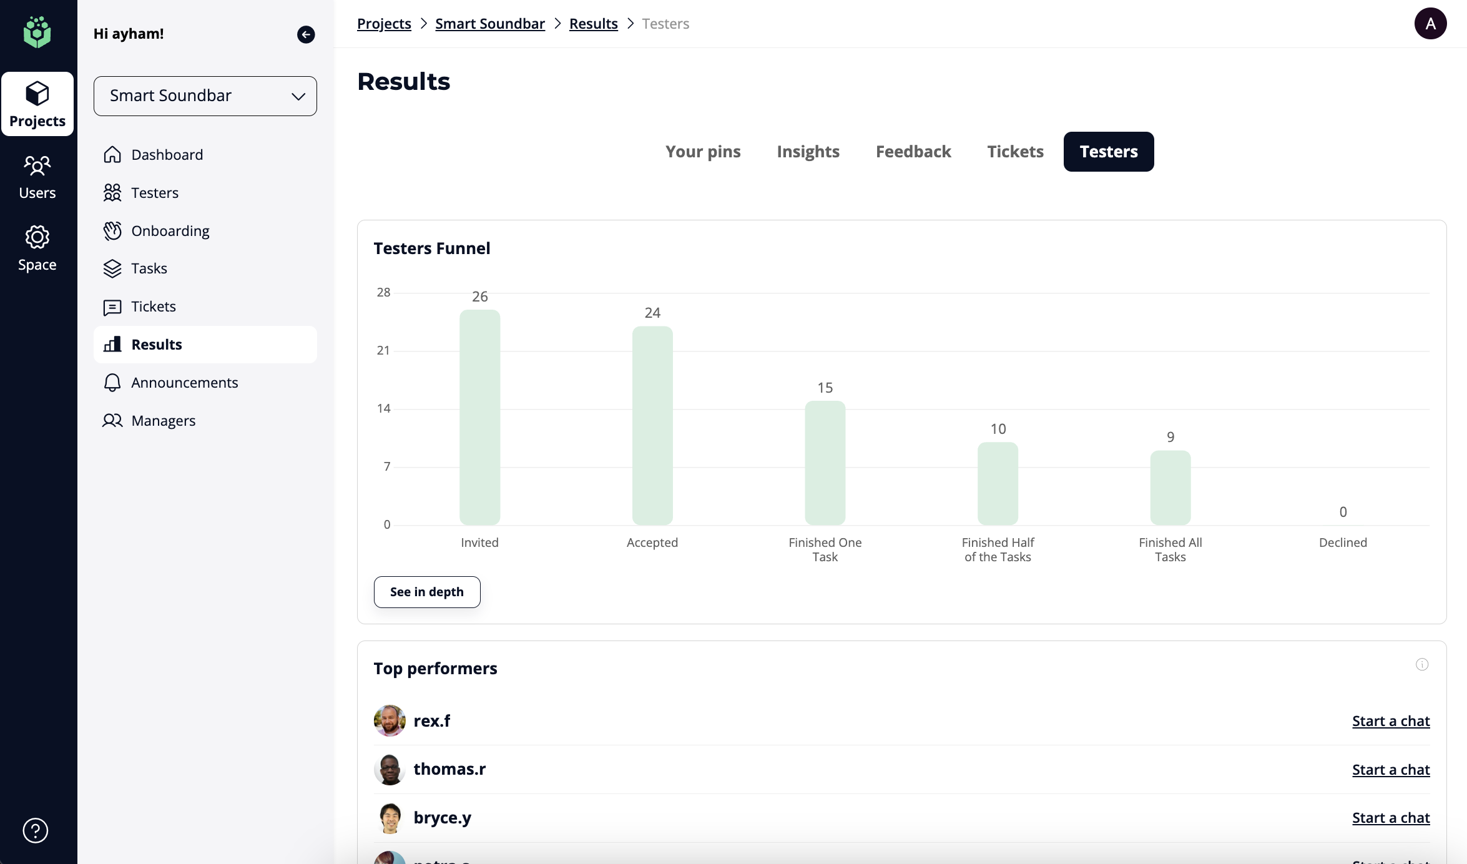Select the Your pins tab
The image size is (1467, 864).
(x=702, y=152)
